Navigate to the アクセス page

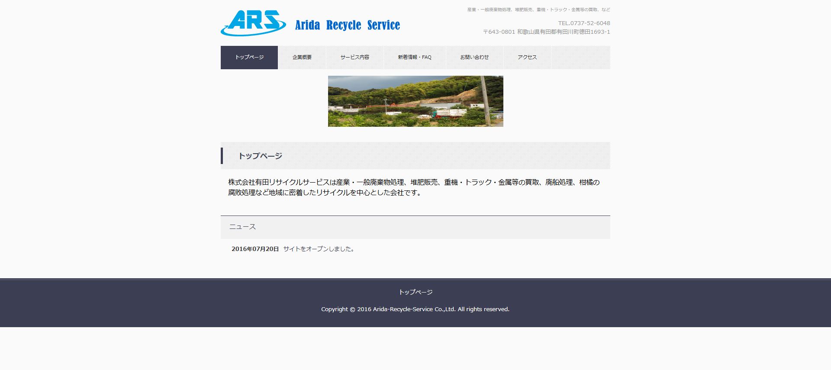527,58
